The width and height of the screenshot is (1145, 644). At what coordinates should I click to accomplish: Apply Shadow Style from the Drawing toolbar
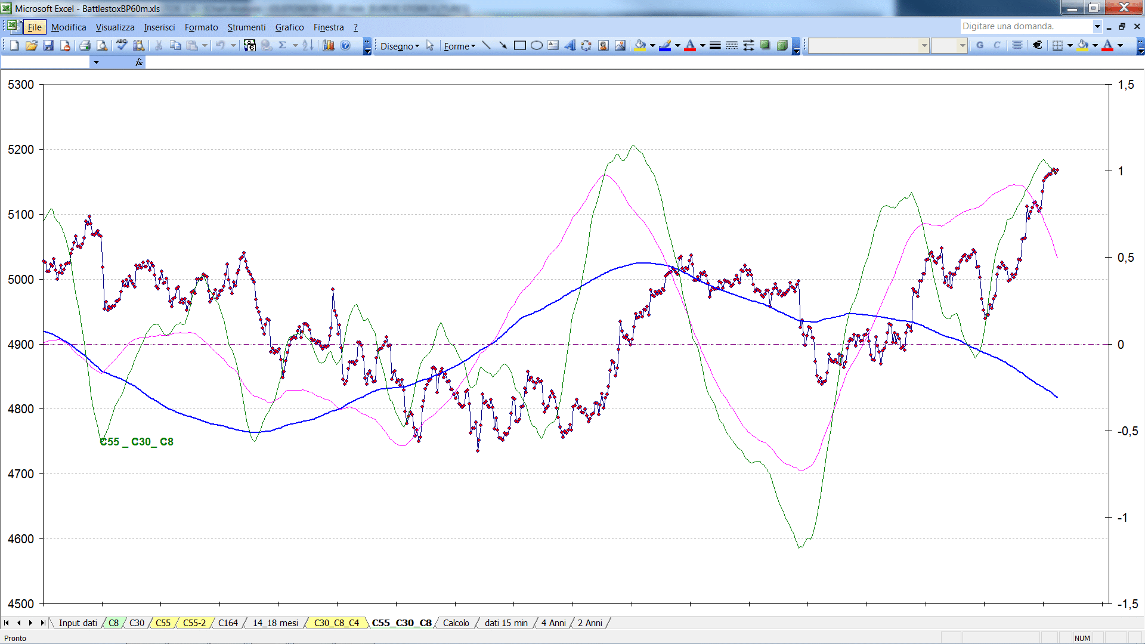765,45
